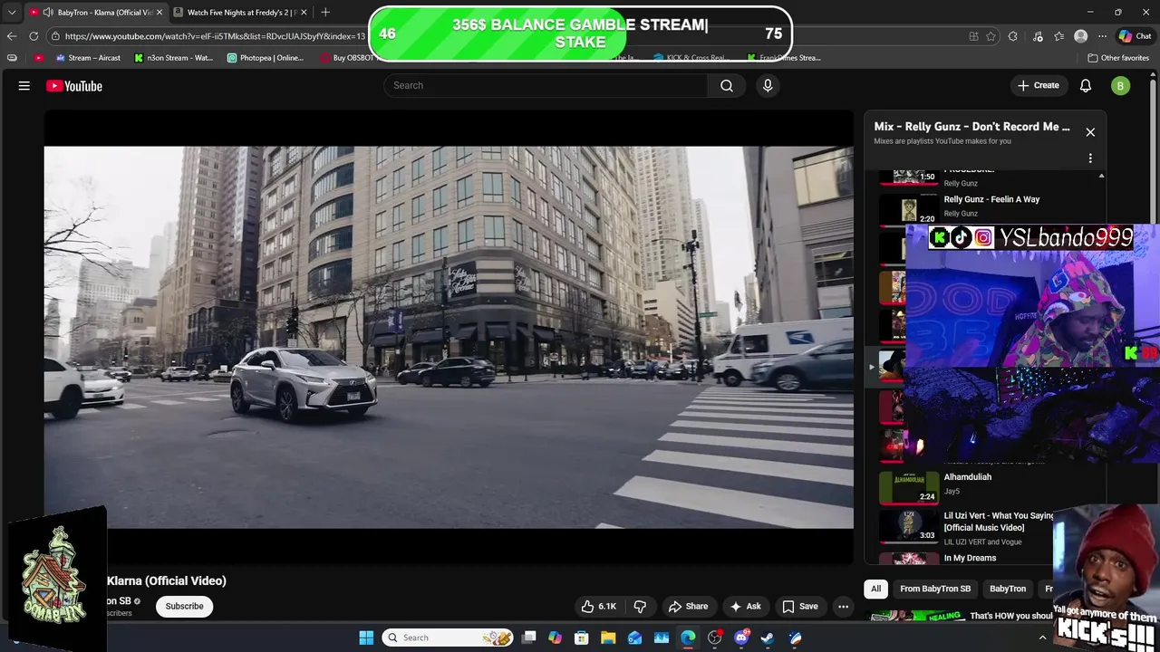Open Microsoft Edge from the taskbar
The image size is (1160, 652).
click(x=688, y=638)
